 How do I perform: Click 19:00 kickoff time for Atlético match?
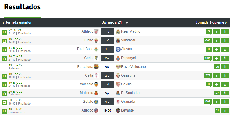tap(107, 111)
